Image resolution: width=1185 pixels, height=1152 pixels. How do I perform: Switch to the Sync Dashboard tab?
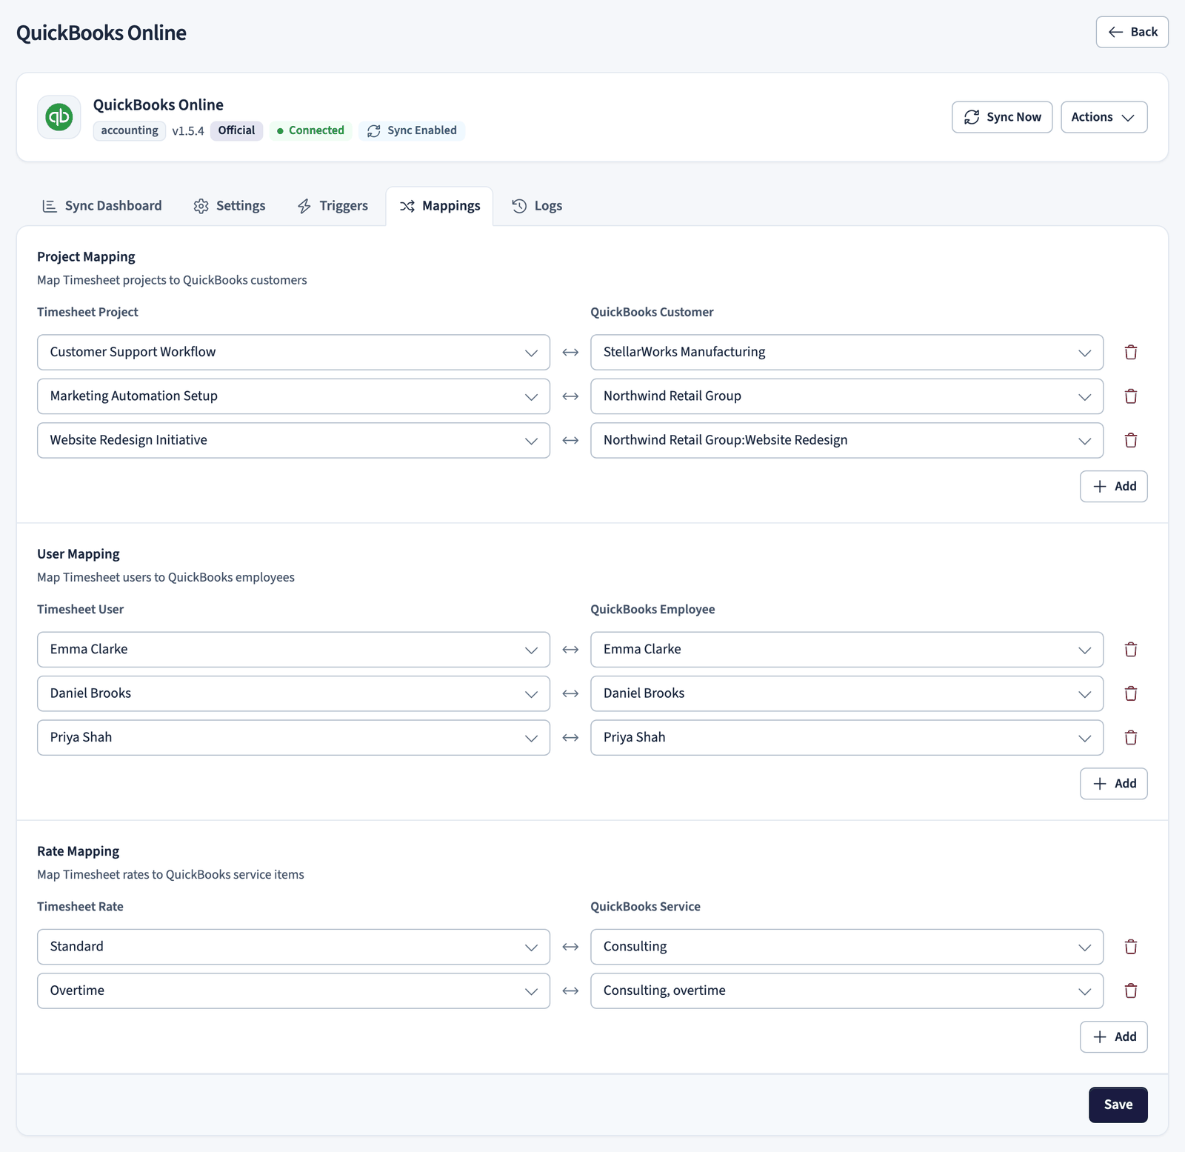click(x=102, y=206)
